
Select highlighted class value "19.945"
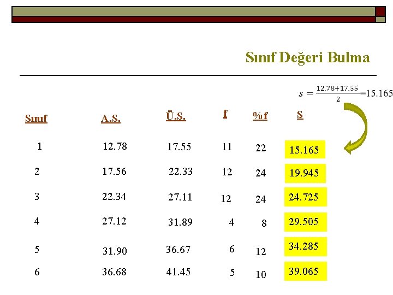(x=305, y=173)
